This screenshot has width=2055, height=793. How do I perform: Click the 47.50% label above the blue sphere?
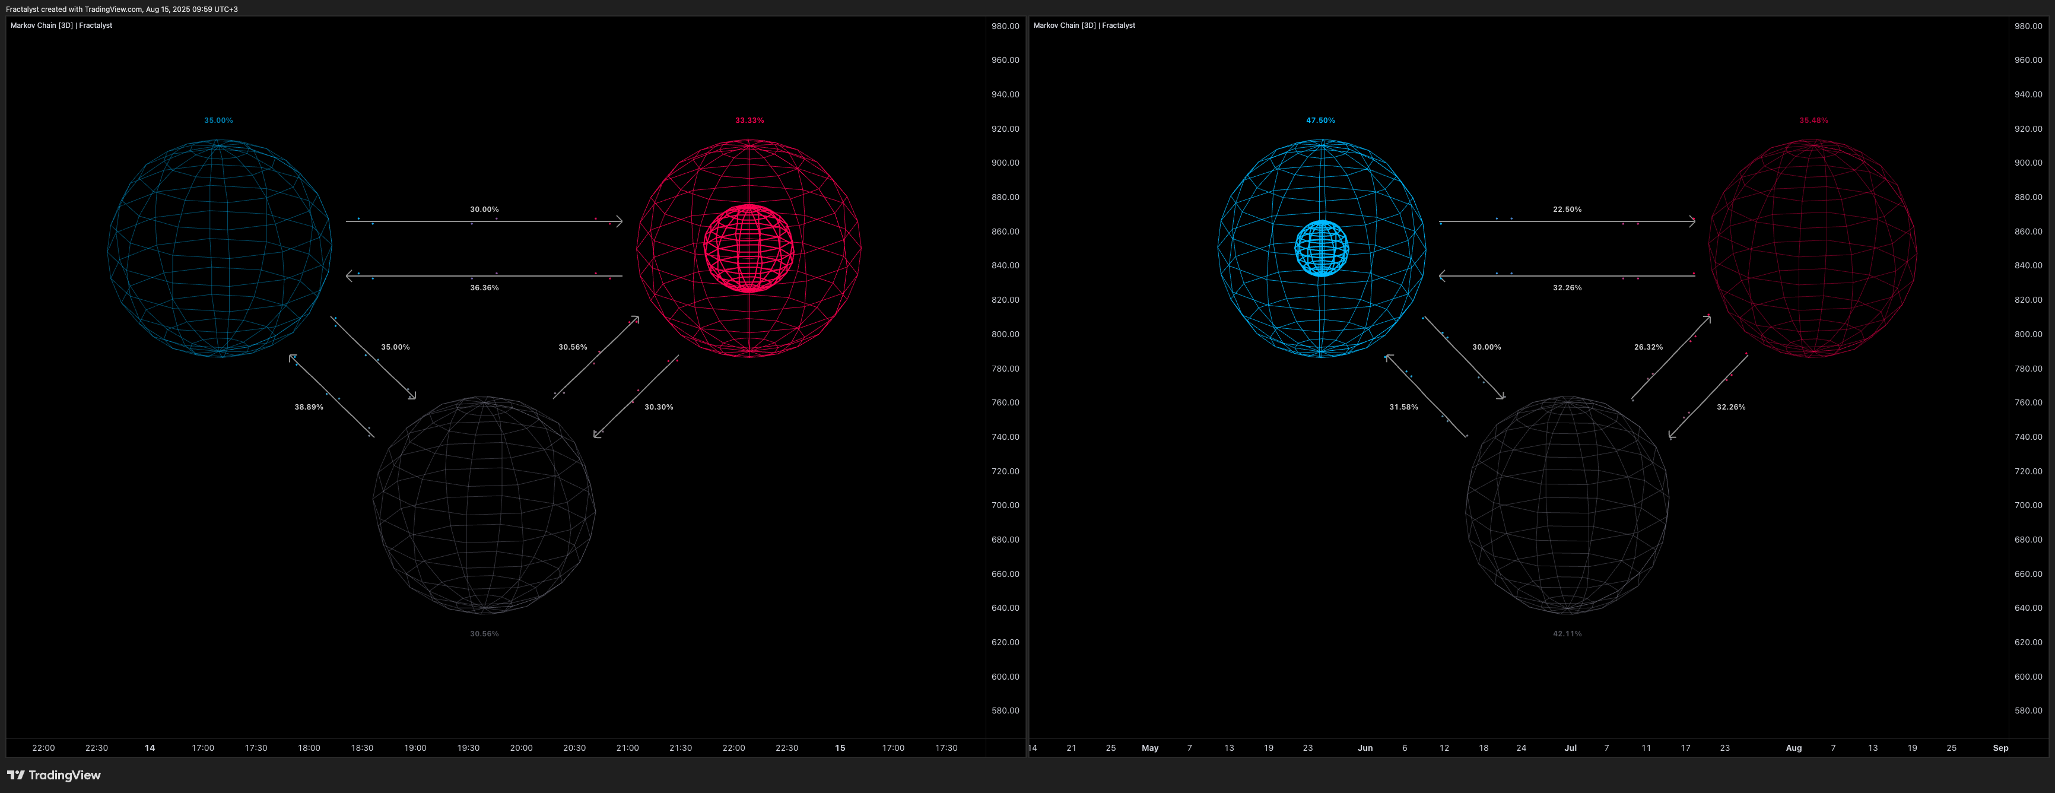(1320, 120)
